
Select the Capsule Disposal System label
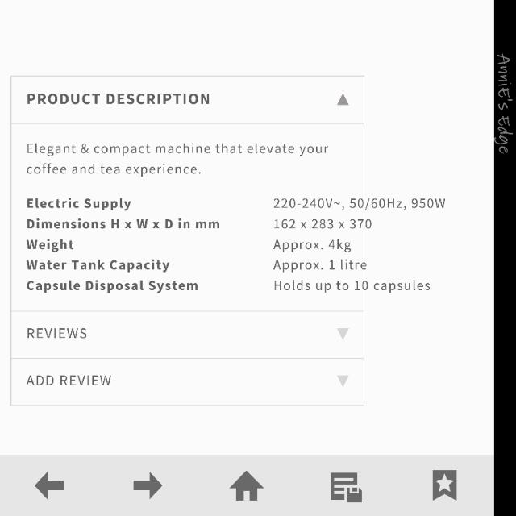[112, 285]
